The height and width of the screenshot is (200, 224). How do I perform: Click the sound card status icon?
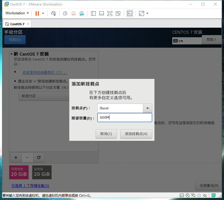pos(205,195)
